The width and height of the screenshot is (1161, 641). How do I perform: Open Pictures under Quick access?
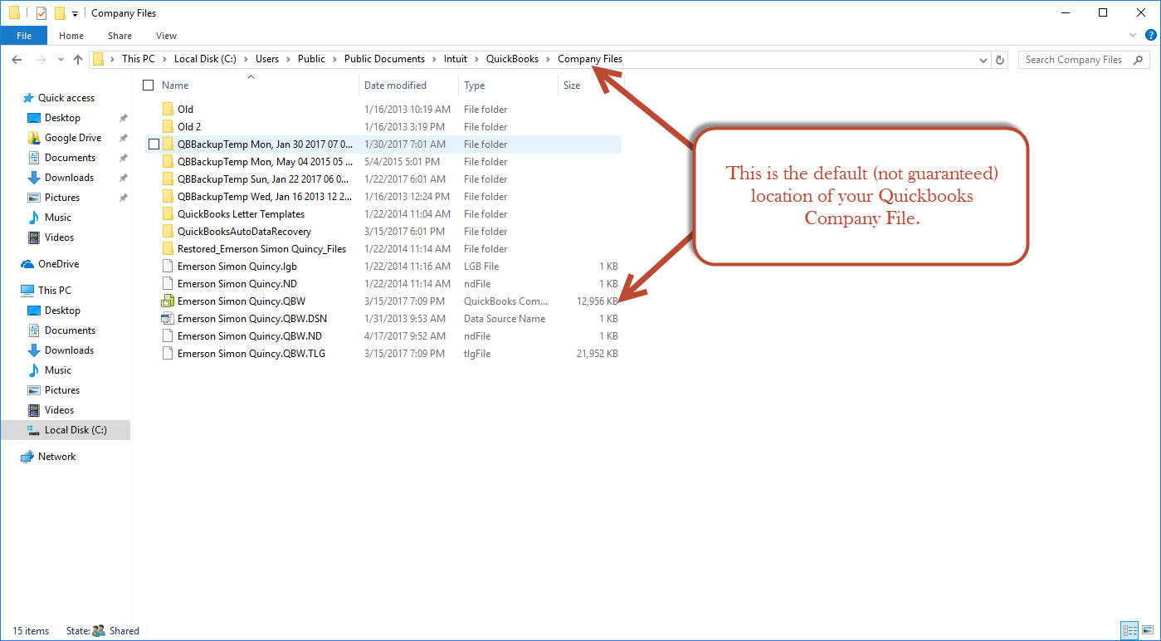tap(62, 197)
